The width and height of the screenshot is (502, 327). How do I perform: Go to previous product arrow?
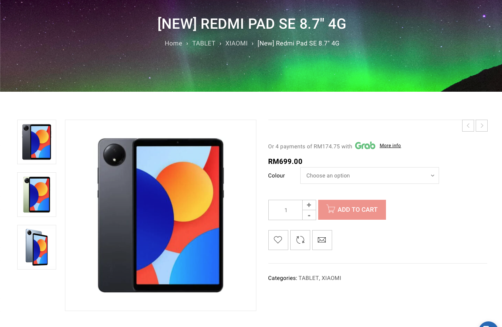tap(468, 126)
